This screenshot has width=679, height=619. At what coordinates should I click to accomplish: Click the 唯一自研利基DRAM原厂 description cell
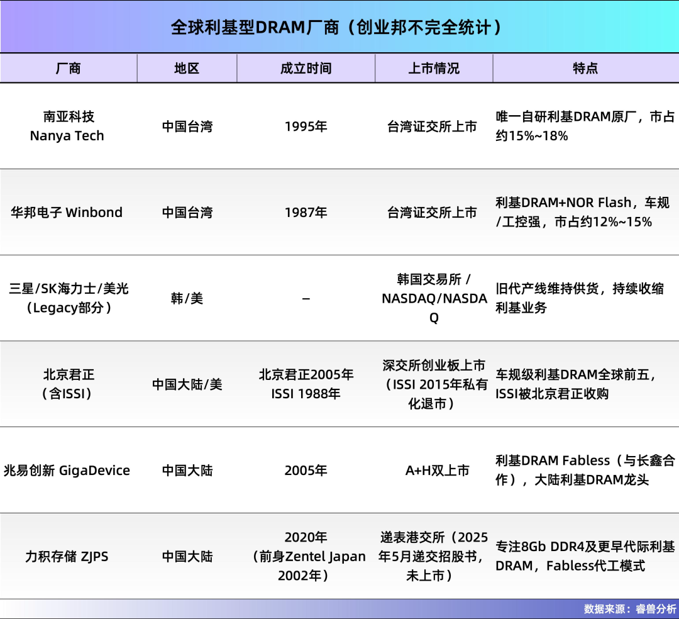(x=585, y=126)
